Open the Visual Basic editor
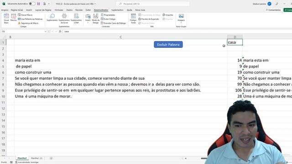 tap(6, 19)
